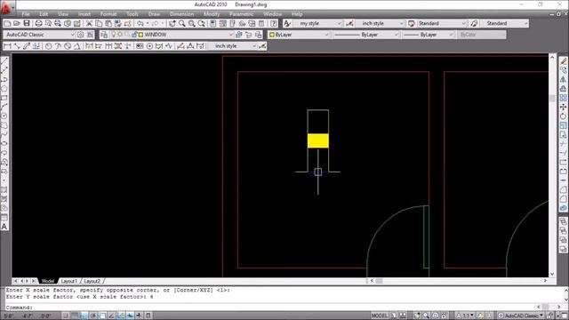569x320 pixels.
Task: Select the Erase tool in the Modify toolbar
Action: tap(563, 61)
